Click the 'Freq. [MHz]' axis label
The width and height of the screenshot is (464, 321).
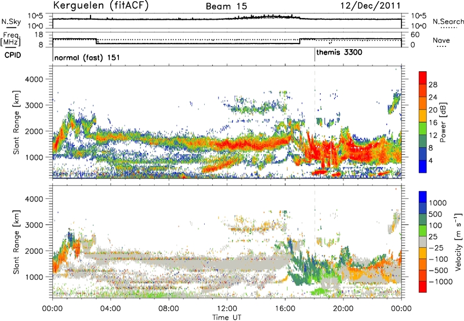[x=11, y=39]
